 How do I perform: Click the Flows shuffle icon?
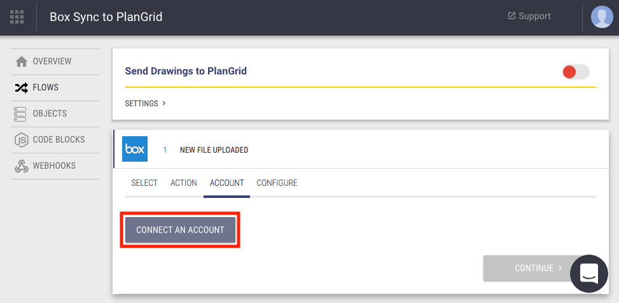tap(22, 88)
